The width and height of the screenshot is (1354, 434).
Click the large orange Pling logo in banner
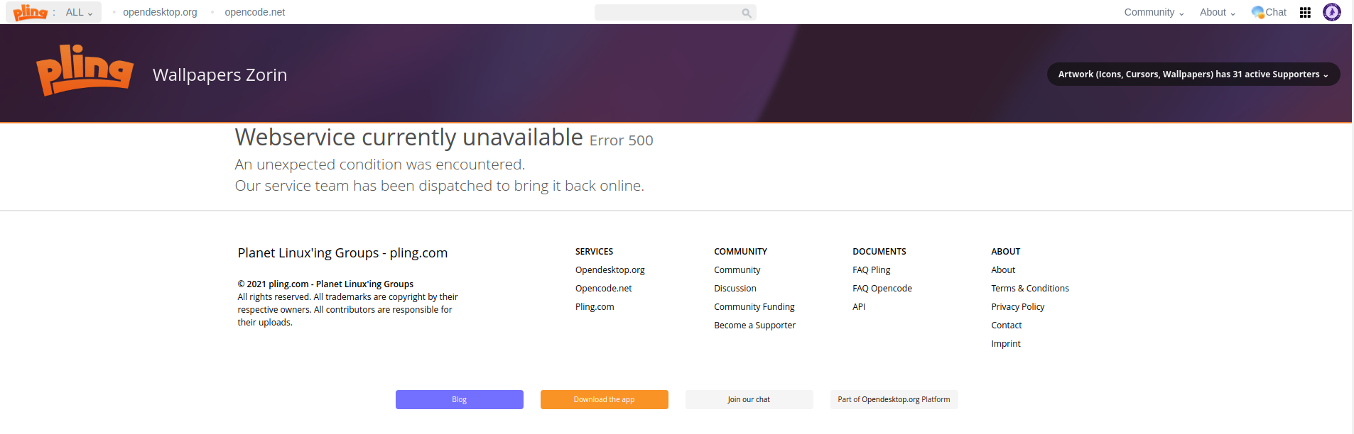tap(85, 70)
